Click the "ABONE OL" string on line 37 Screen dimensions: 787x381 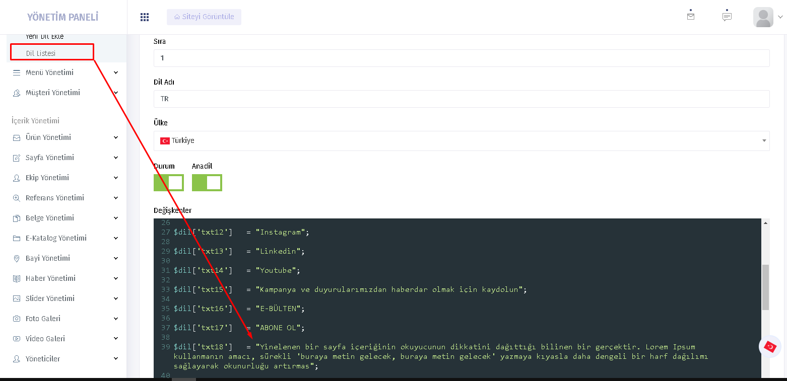pyautogui.click(x=278, y=328)
